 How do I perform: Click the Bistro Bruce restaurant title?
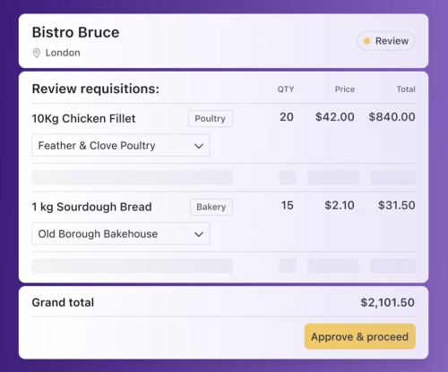pos(75,32)
